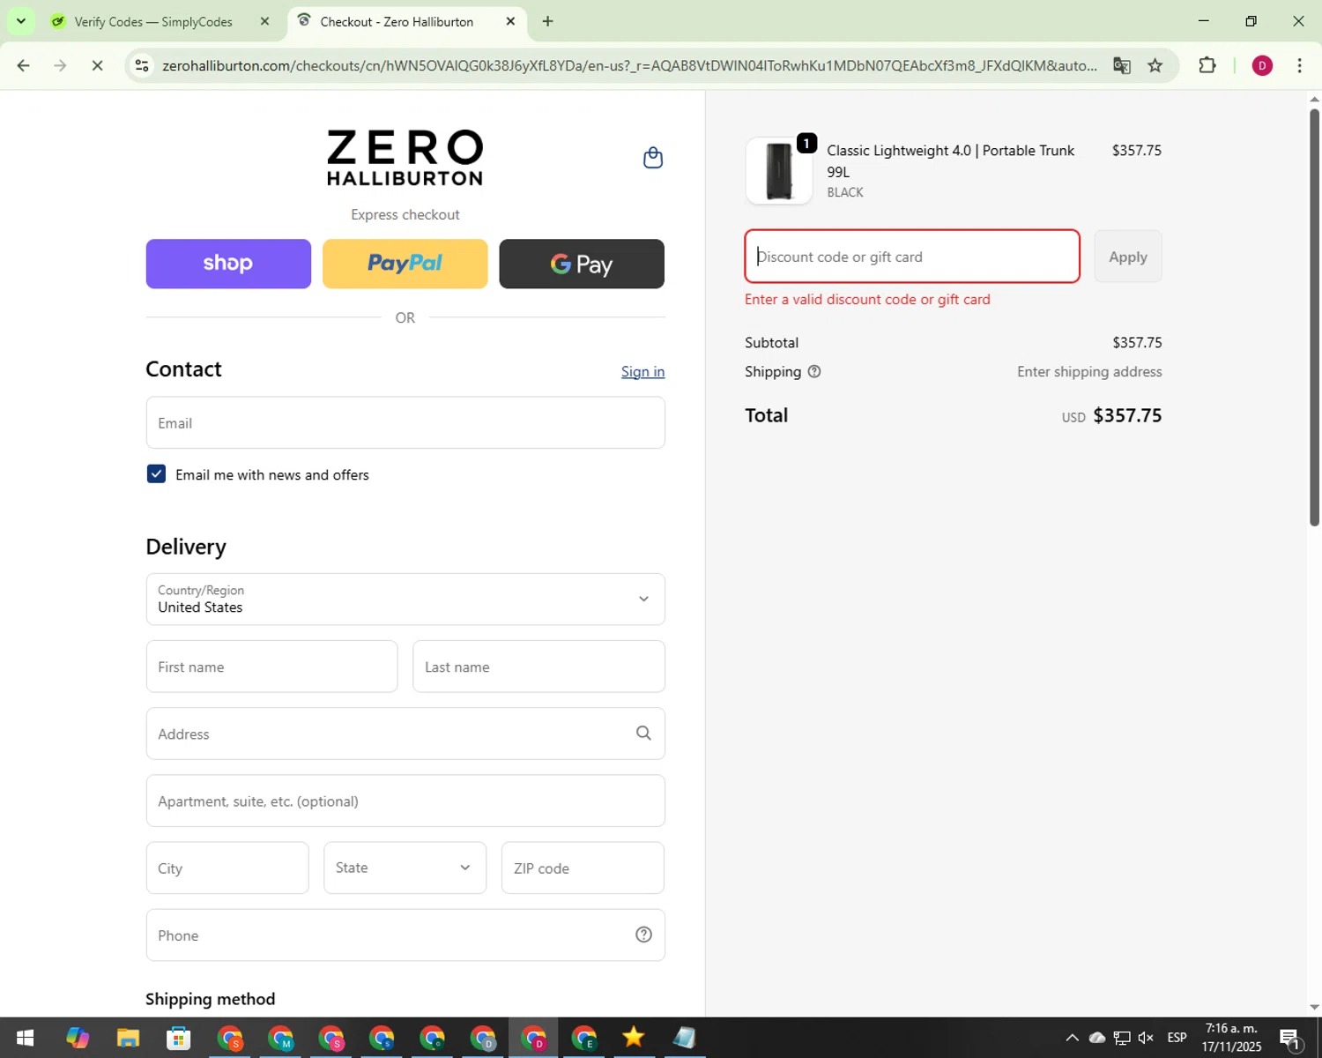Viewport: 1322px width, 1058px height.
Task: Click the ESP language indicator
Action: [x=1177, y=1038]
